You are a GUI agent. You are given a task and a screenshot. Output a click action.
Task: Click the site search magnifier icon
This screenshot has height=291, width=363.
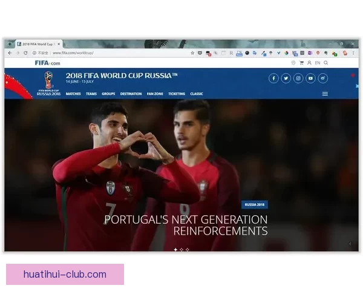click(326, 62)
